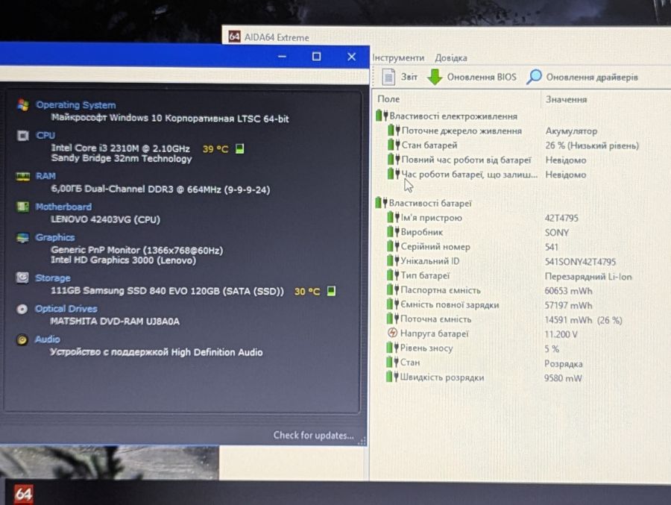Click the RAM heading link

click(x=45, y=176)
